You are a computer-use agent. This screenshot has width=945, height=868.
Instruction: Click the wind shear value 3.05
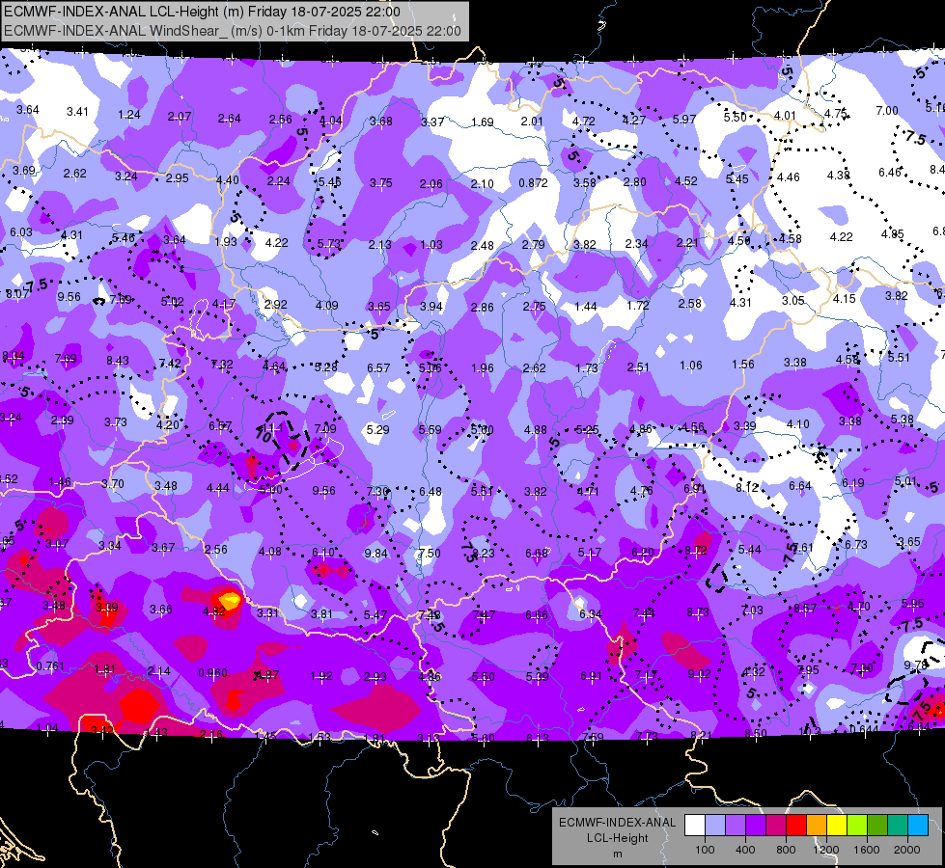point(793,301)
